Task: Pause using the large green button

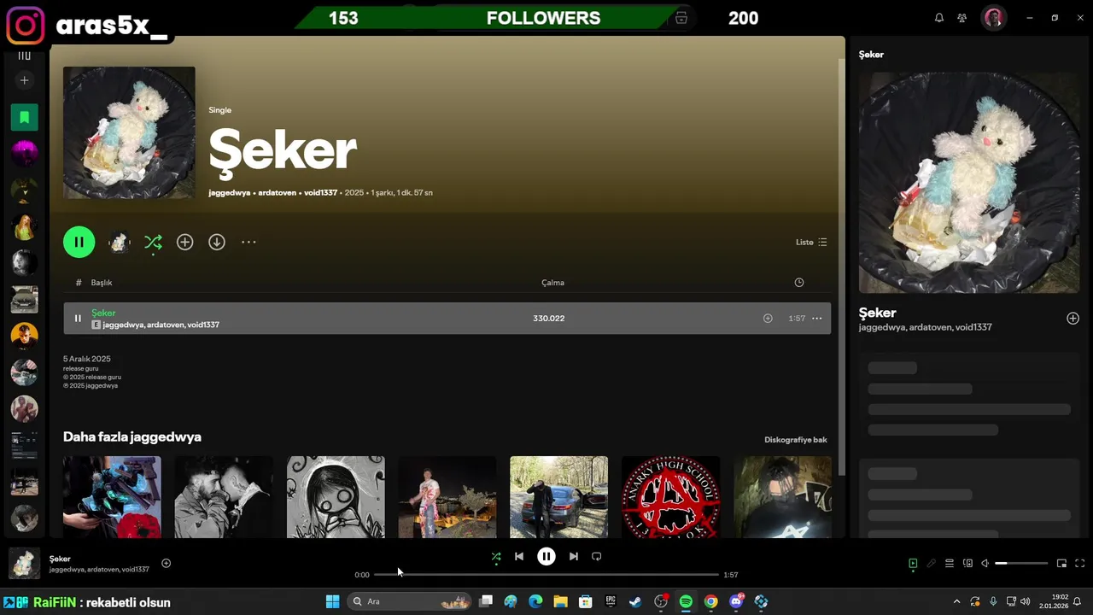Action: [x=79, y=242]
